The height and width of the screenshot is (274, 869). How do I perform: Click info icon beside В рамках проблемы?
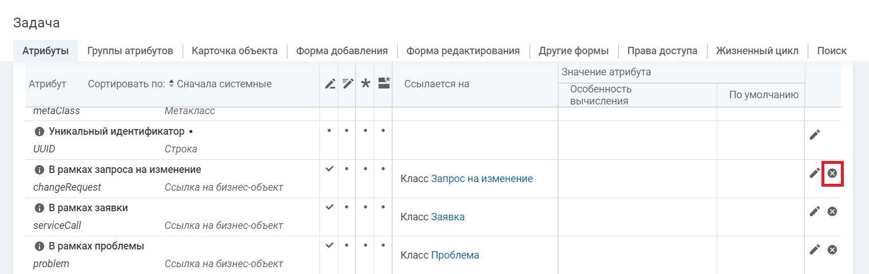pos(39,247)
